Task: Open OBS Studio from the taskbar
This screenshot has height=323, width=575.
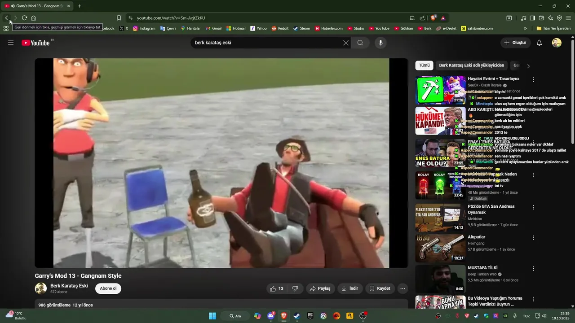Action: [363, 316]
